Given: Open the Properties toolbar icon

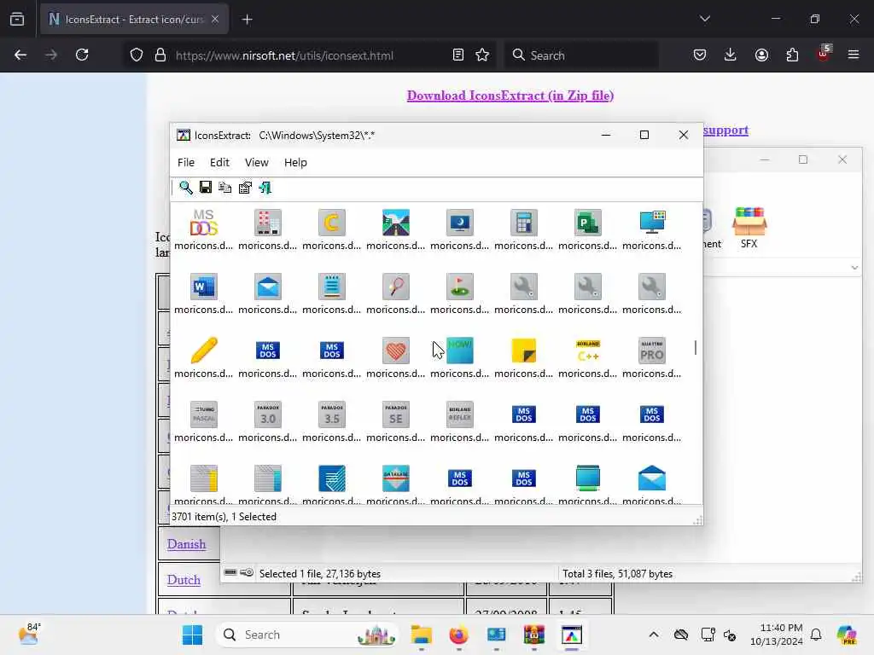Looking at the screenshot, I should click(x=245, y=188).
